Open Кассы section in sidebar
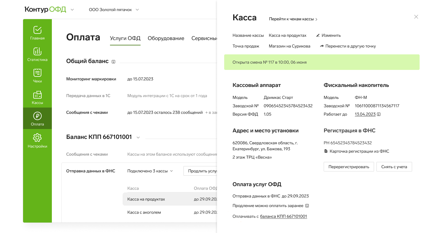Screen dimensions: 425x233 click(37, 98)
